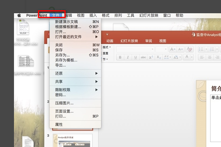Viewport: 221px width, 147px height.
Task: Choose 页面设置... menu entry
Action: coord(76,111)
